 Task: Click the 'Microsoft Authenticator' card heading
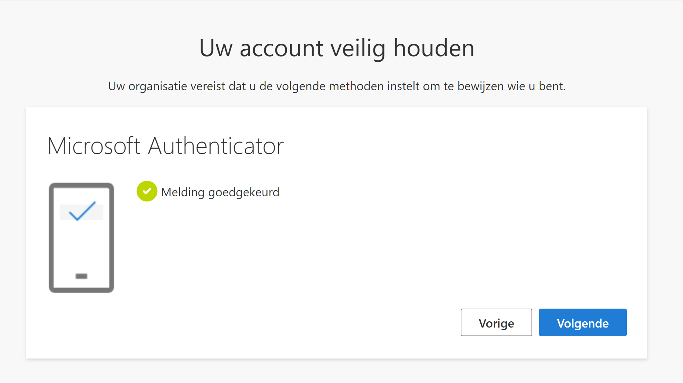166,146
